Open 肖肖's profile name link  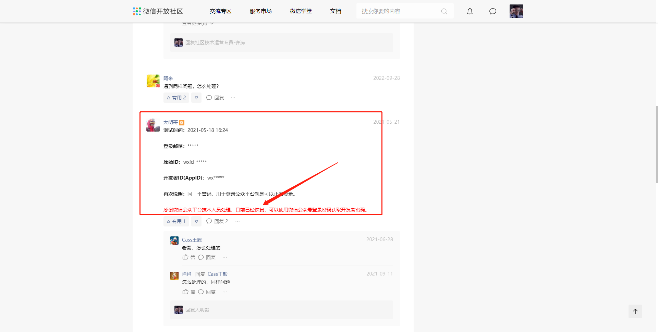187,274
